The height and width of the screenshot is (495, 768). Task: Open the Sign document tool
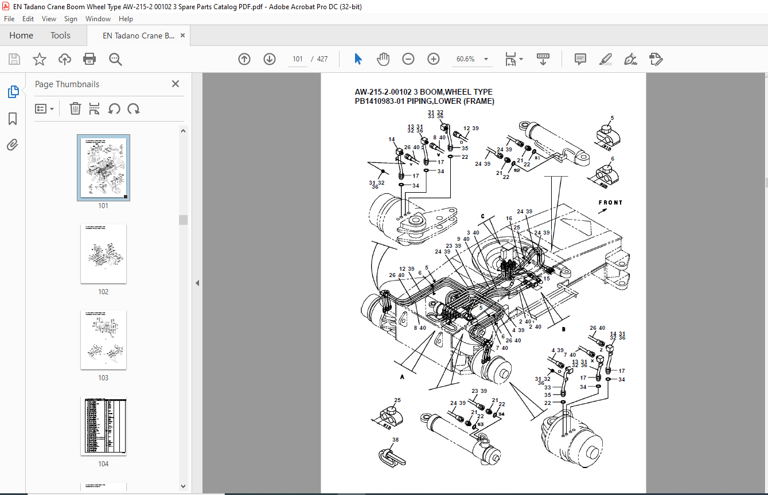coord(630,59)
